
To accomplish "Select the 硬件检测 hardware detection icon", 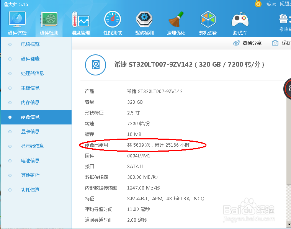I will coord(49,19).
